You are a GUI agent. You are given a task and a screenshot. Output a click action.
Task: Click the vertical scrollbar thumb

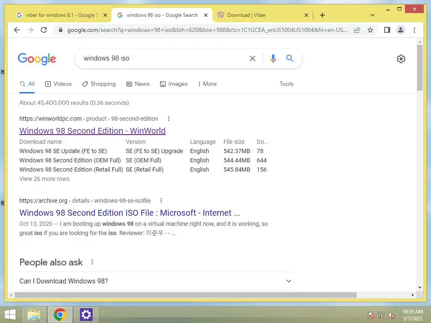(420, 67)
